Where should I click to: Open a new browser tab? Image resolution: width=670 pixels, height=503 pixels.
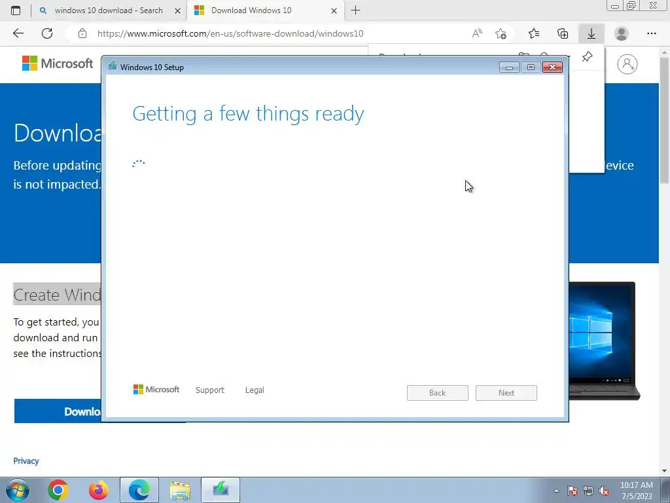tap(355, 10)
